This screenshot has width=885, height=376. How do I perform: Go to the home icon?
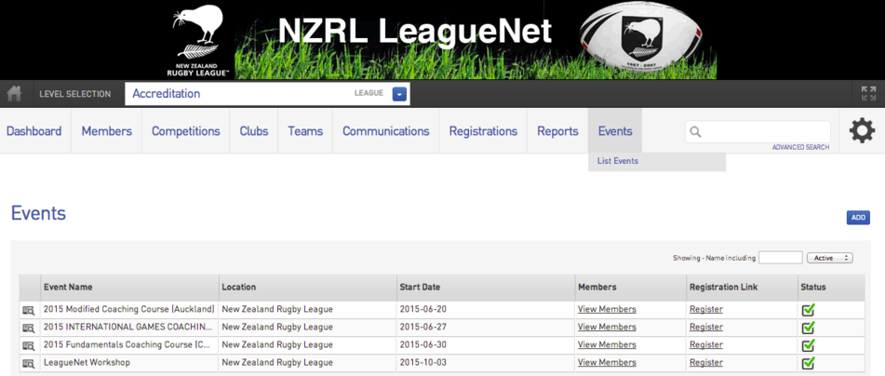pos(14,94)
